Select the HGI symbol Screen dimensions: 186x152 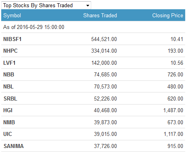pyautogui.click(x=8, y=110)
